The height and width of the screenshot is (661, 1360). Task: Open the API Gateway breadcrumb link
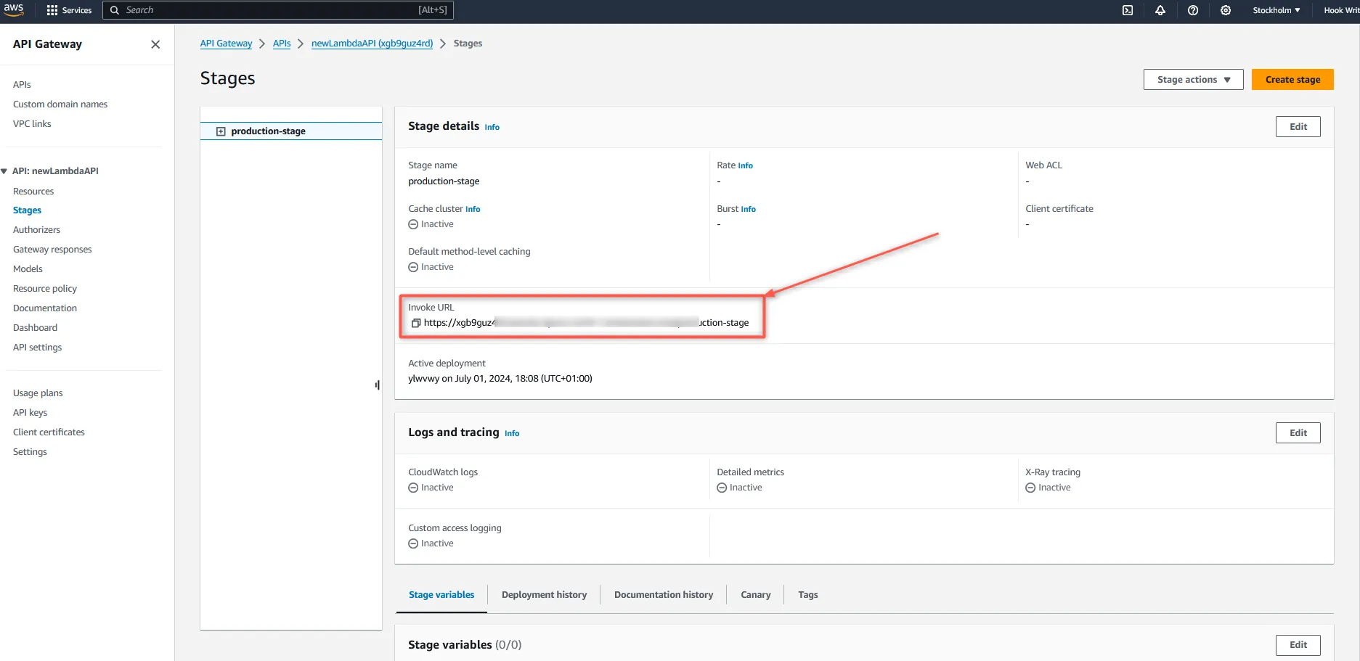point(227,44)
